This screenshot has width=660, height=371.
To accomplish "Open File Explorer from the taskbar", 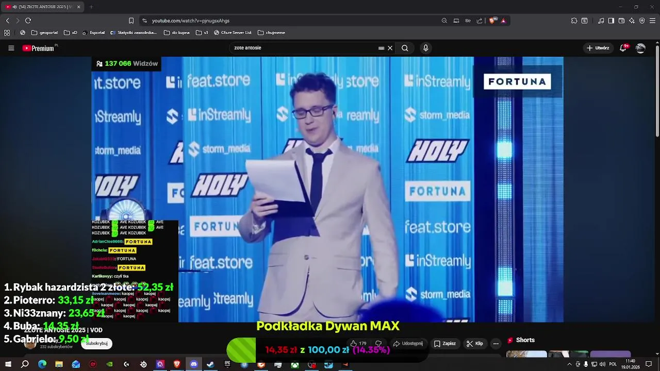I will (59, 364).
